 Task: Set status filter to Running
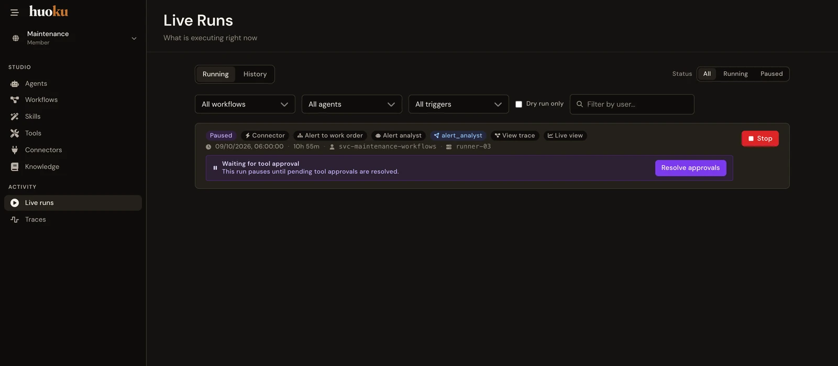point(735,74)
